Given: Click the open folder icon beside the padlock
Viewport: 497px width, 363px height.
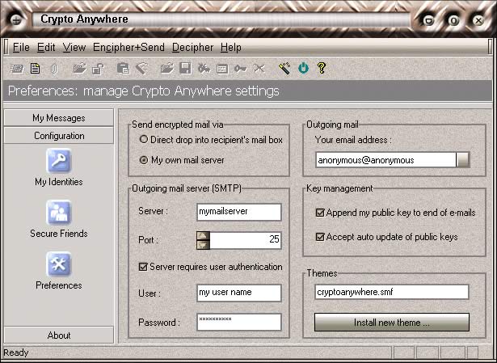Looking at the screenshot, I should pyautogui.click(x=79, y=68).
